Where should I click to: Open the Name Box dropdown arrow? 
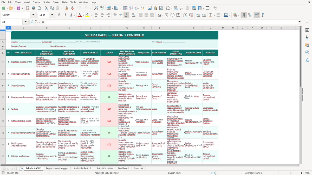(25, 22)
